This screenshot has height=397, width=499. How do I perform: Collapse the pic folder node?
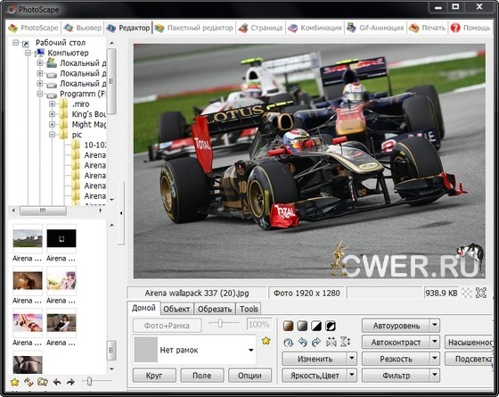[x=52, y=135]
